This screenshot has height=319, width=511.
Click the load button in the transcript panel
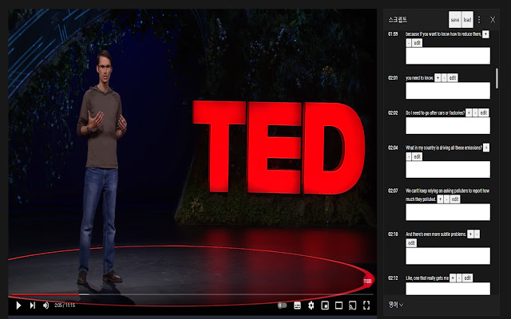click(x=467, y=19)
